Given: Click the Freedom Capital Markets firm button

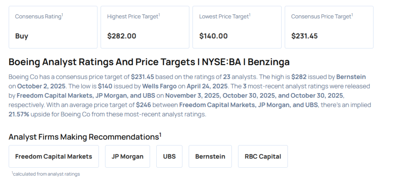Looking at the screenshot, I should tap(54, 156).
